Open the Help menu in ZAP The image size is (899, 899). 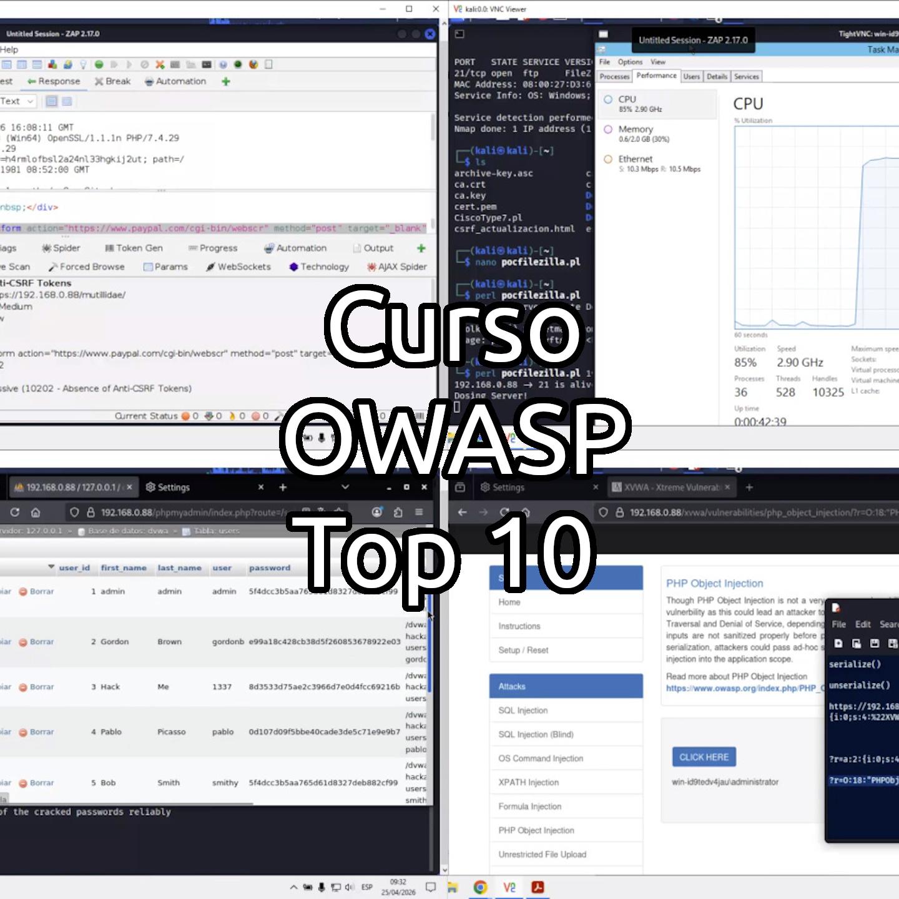click(x=9, y=49)
